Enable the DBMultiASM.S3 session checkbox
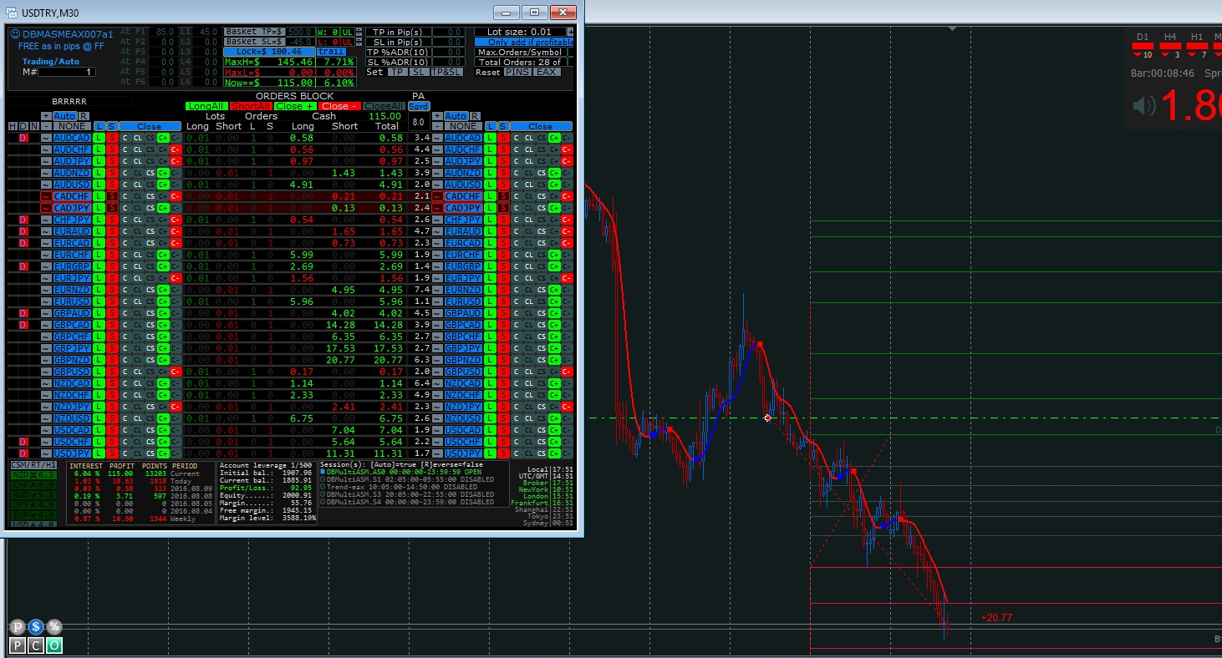The height and width of the screenshot is (658, 1222). click(x=323, y=494)
